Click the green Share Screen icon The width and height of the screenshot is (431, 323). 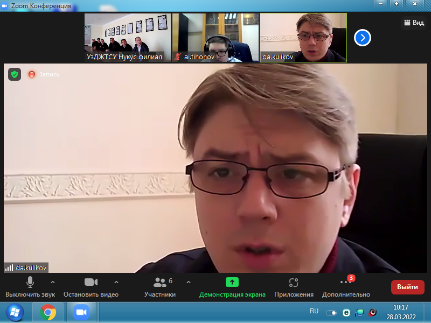[232, 282]
